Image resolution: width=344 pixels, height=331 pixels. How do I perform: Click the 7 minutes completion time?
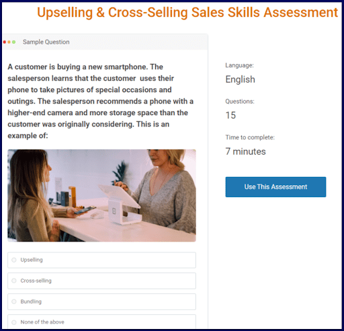(x=245, y=151)
